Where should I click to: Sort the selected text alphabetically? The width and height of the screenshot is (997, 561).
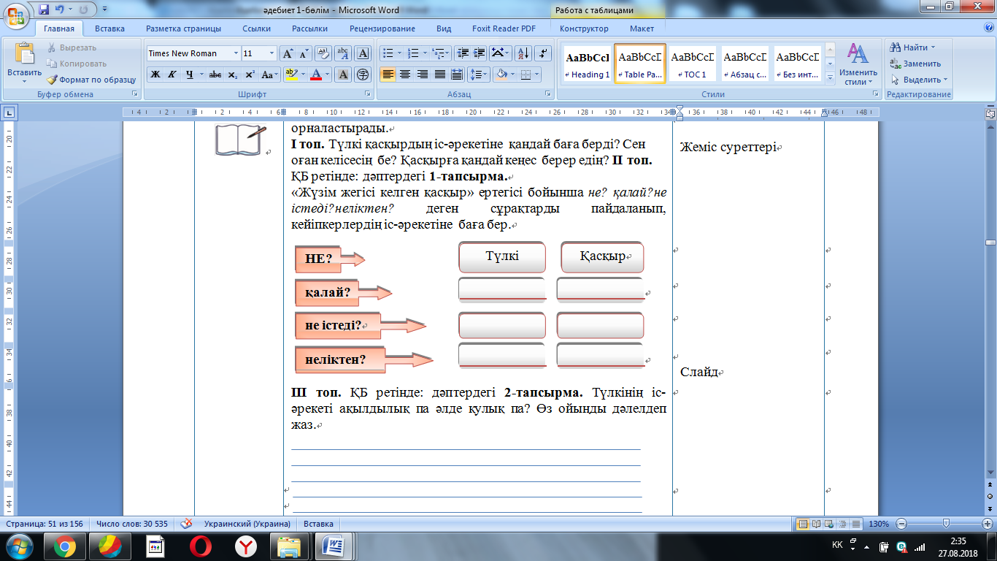click(x=523, y=53)
